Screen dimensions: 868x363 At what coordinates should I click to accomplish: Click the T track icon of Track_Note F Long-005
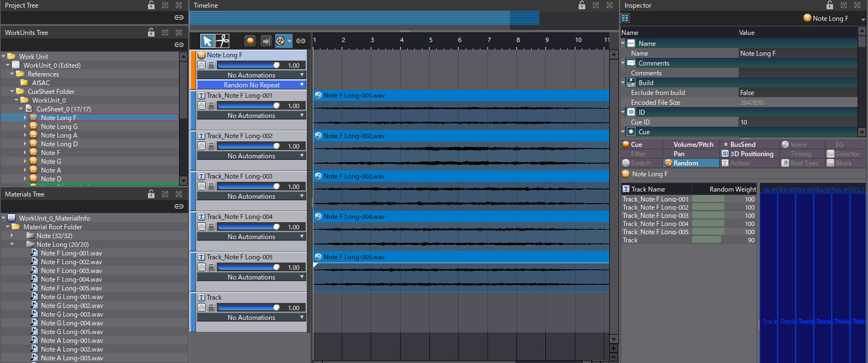201,257
